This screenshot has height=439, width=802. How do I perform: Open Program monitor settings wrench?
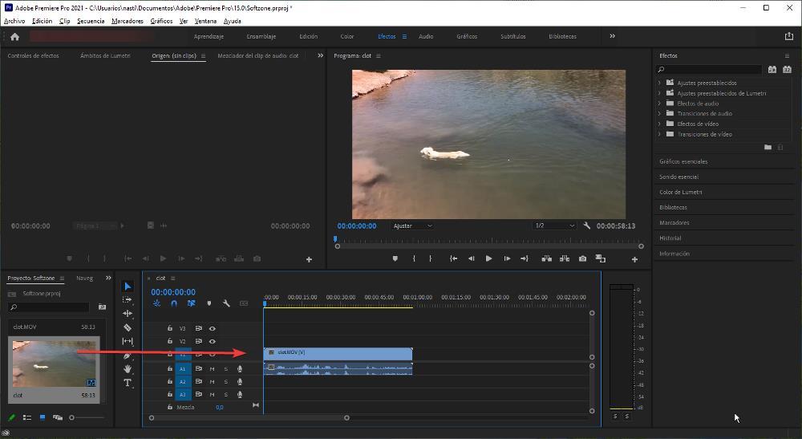pyautogui.click(x=587, y=226)
